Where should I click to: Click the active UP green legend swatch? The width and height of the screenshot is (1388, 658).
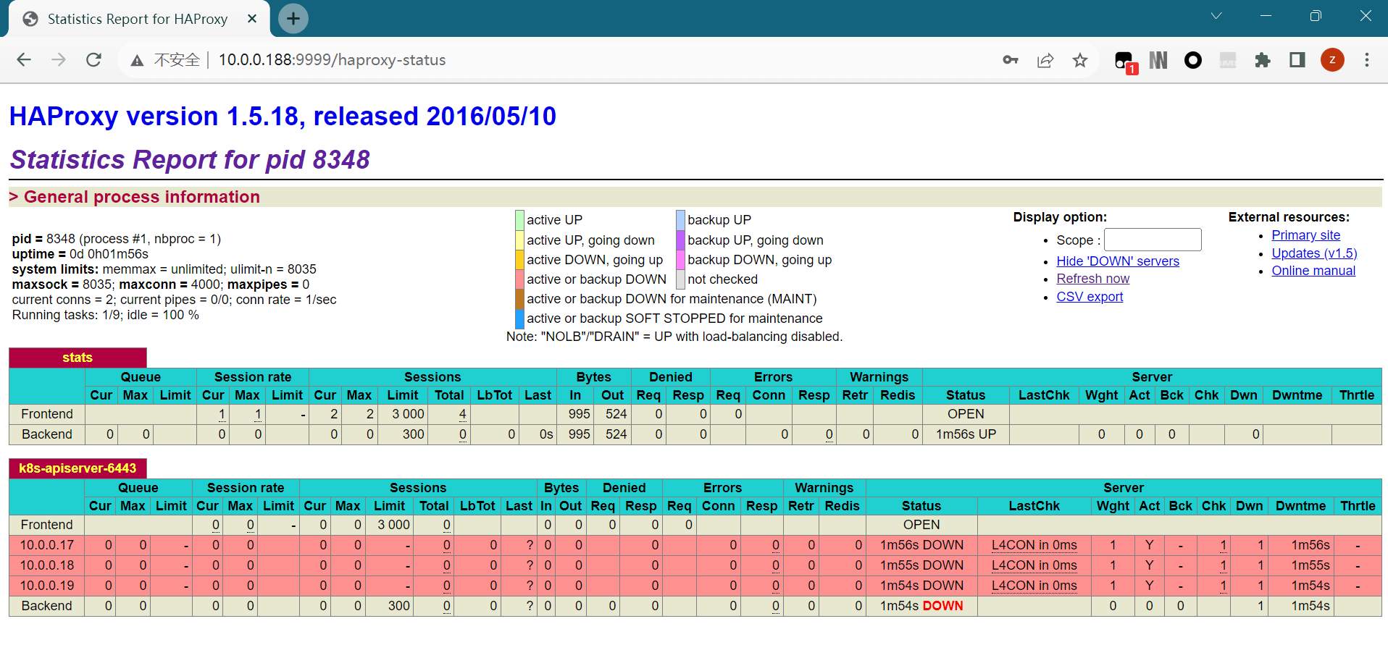(x=519, y=220)
